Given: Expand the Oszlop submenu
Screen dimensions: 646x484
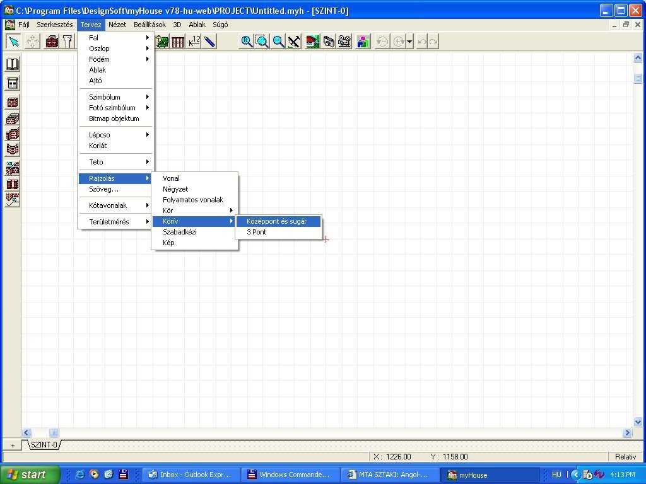Looking at the screenshot, I should click(116, 49).
